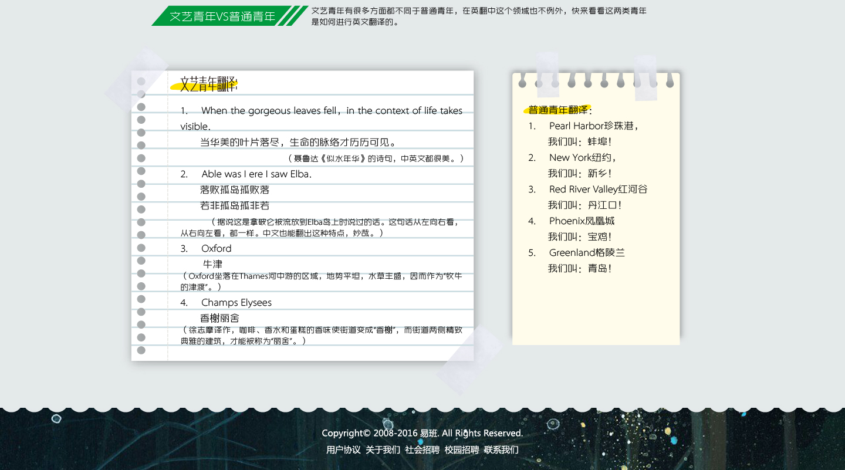This screenshot has height=470, width=845.
Task: Click the line 我们叫：宝鸡！
Action: [x=580, y=236]
